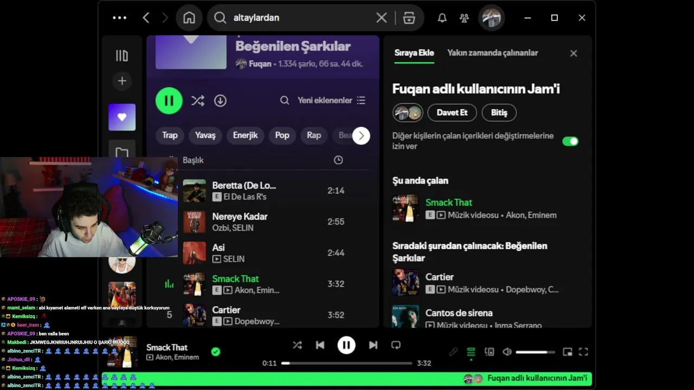Click the Jam participants avatars

tap(408, 113)
